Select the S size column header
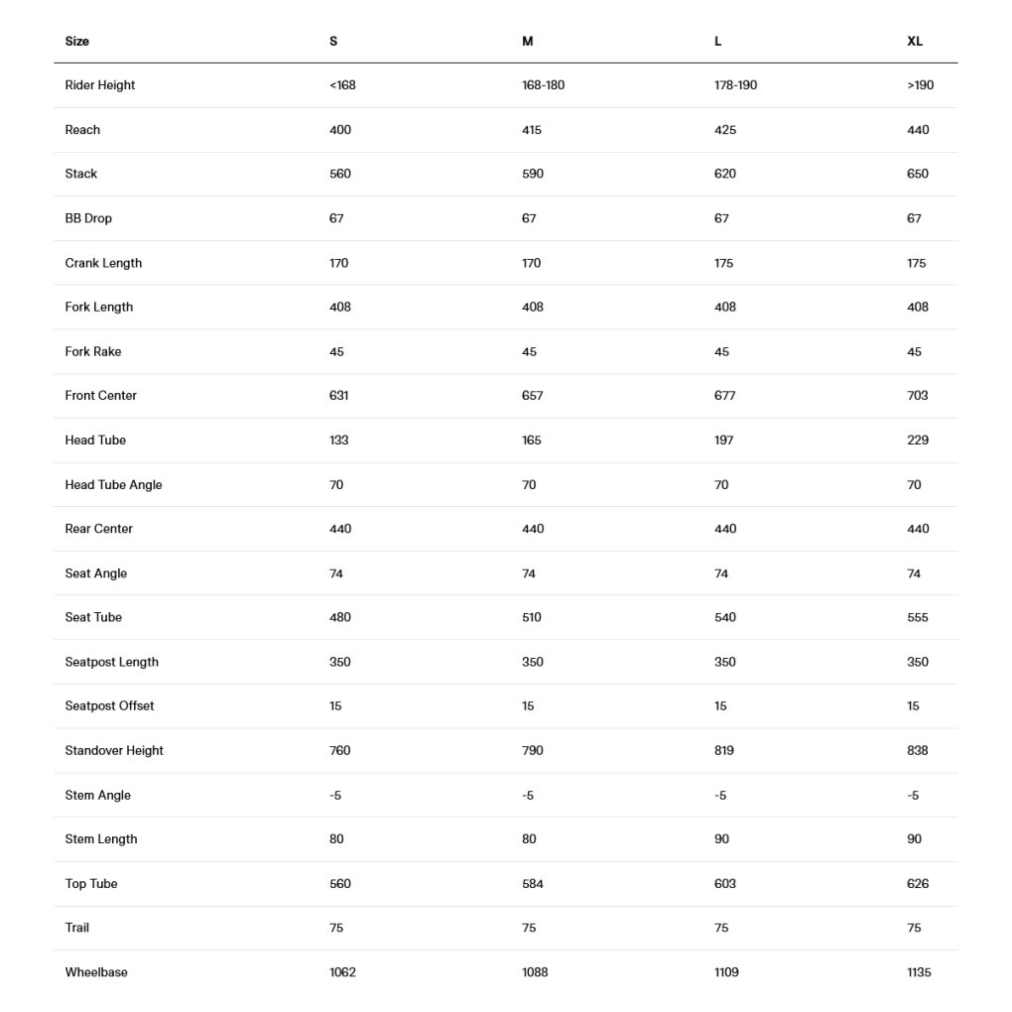The image size is (1012, 1012). tap(333, 42)
